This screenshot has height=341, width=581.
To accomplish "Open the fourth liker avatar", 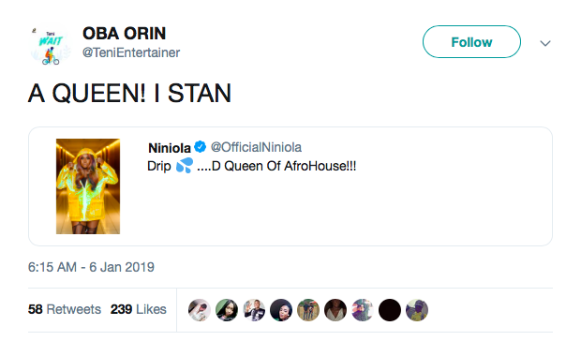I will point(281,310).
